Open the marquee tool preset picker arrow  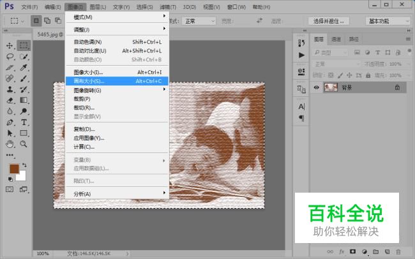[22, 21]
